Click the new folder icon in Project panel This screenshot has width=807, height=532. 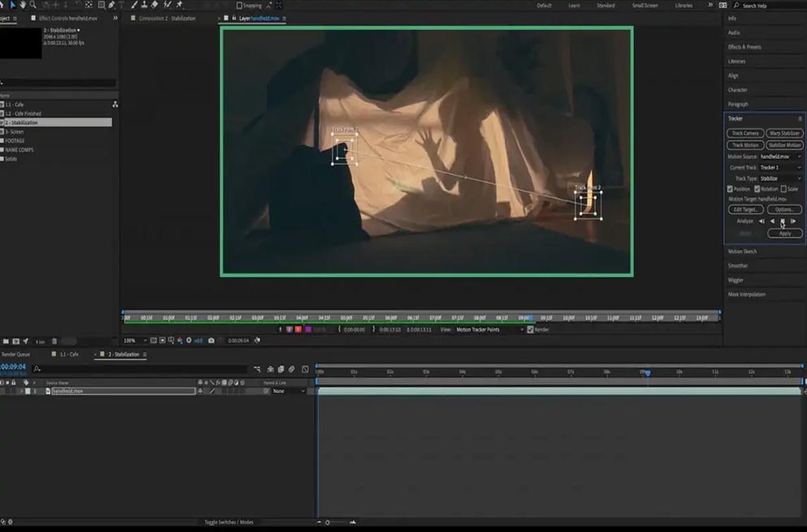click(7, 341)
